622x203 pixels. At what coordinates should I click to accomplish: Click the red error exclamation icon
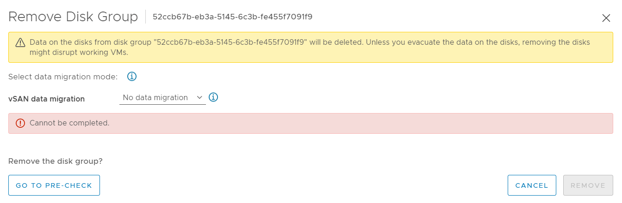(20, 123)
